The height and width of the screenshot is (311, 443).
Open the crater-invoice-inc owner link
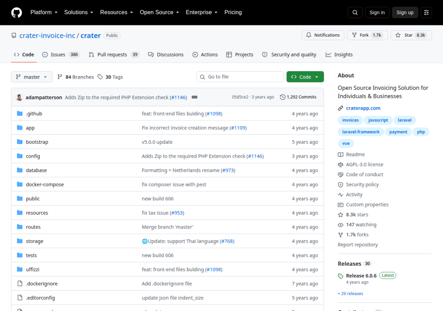click(x=47, y=35)
